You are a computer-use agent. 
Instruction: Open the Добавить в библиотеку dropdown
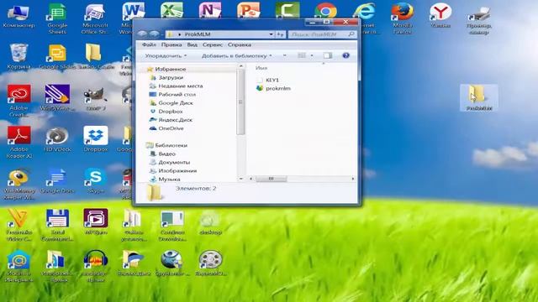(237, 55)
